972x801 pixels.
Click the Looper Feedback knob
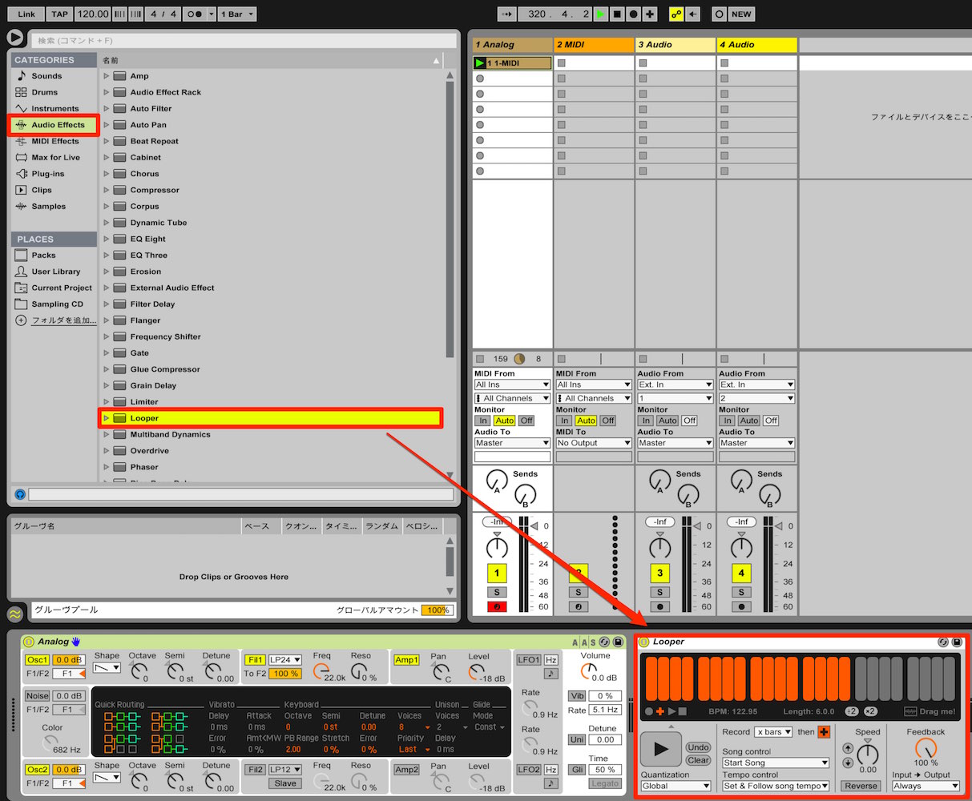(x=926, y=749)
